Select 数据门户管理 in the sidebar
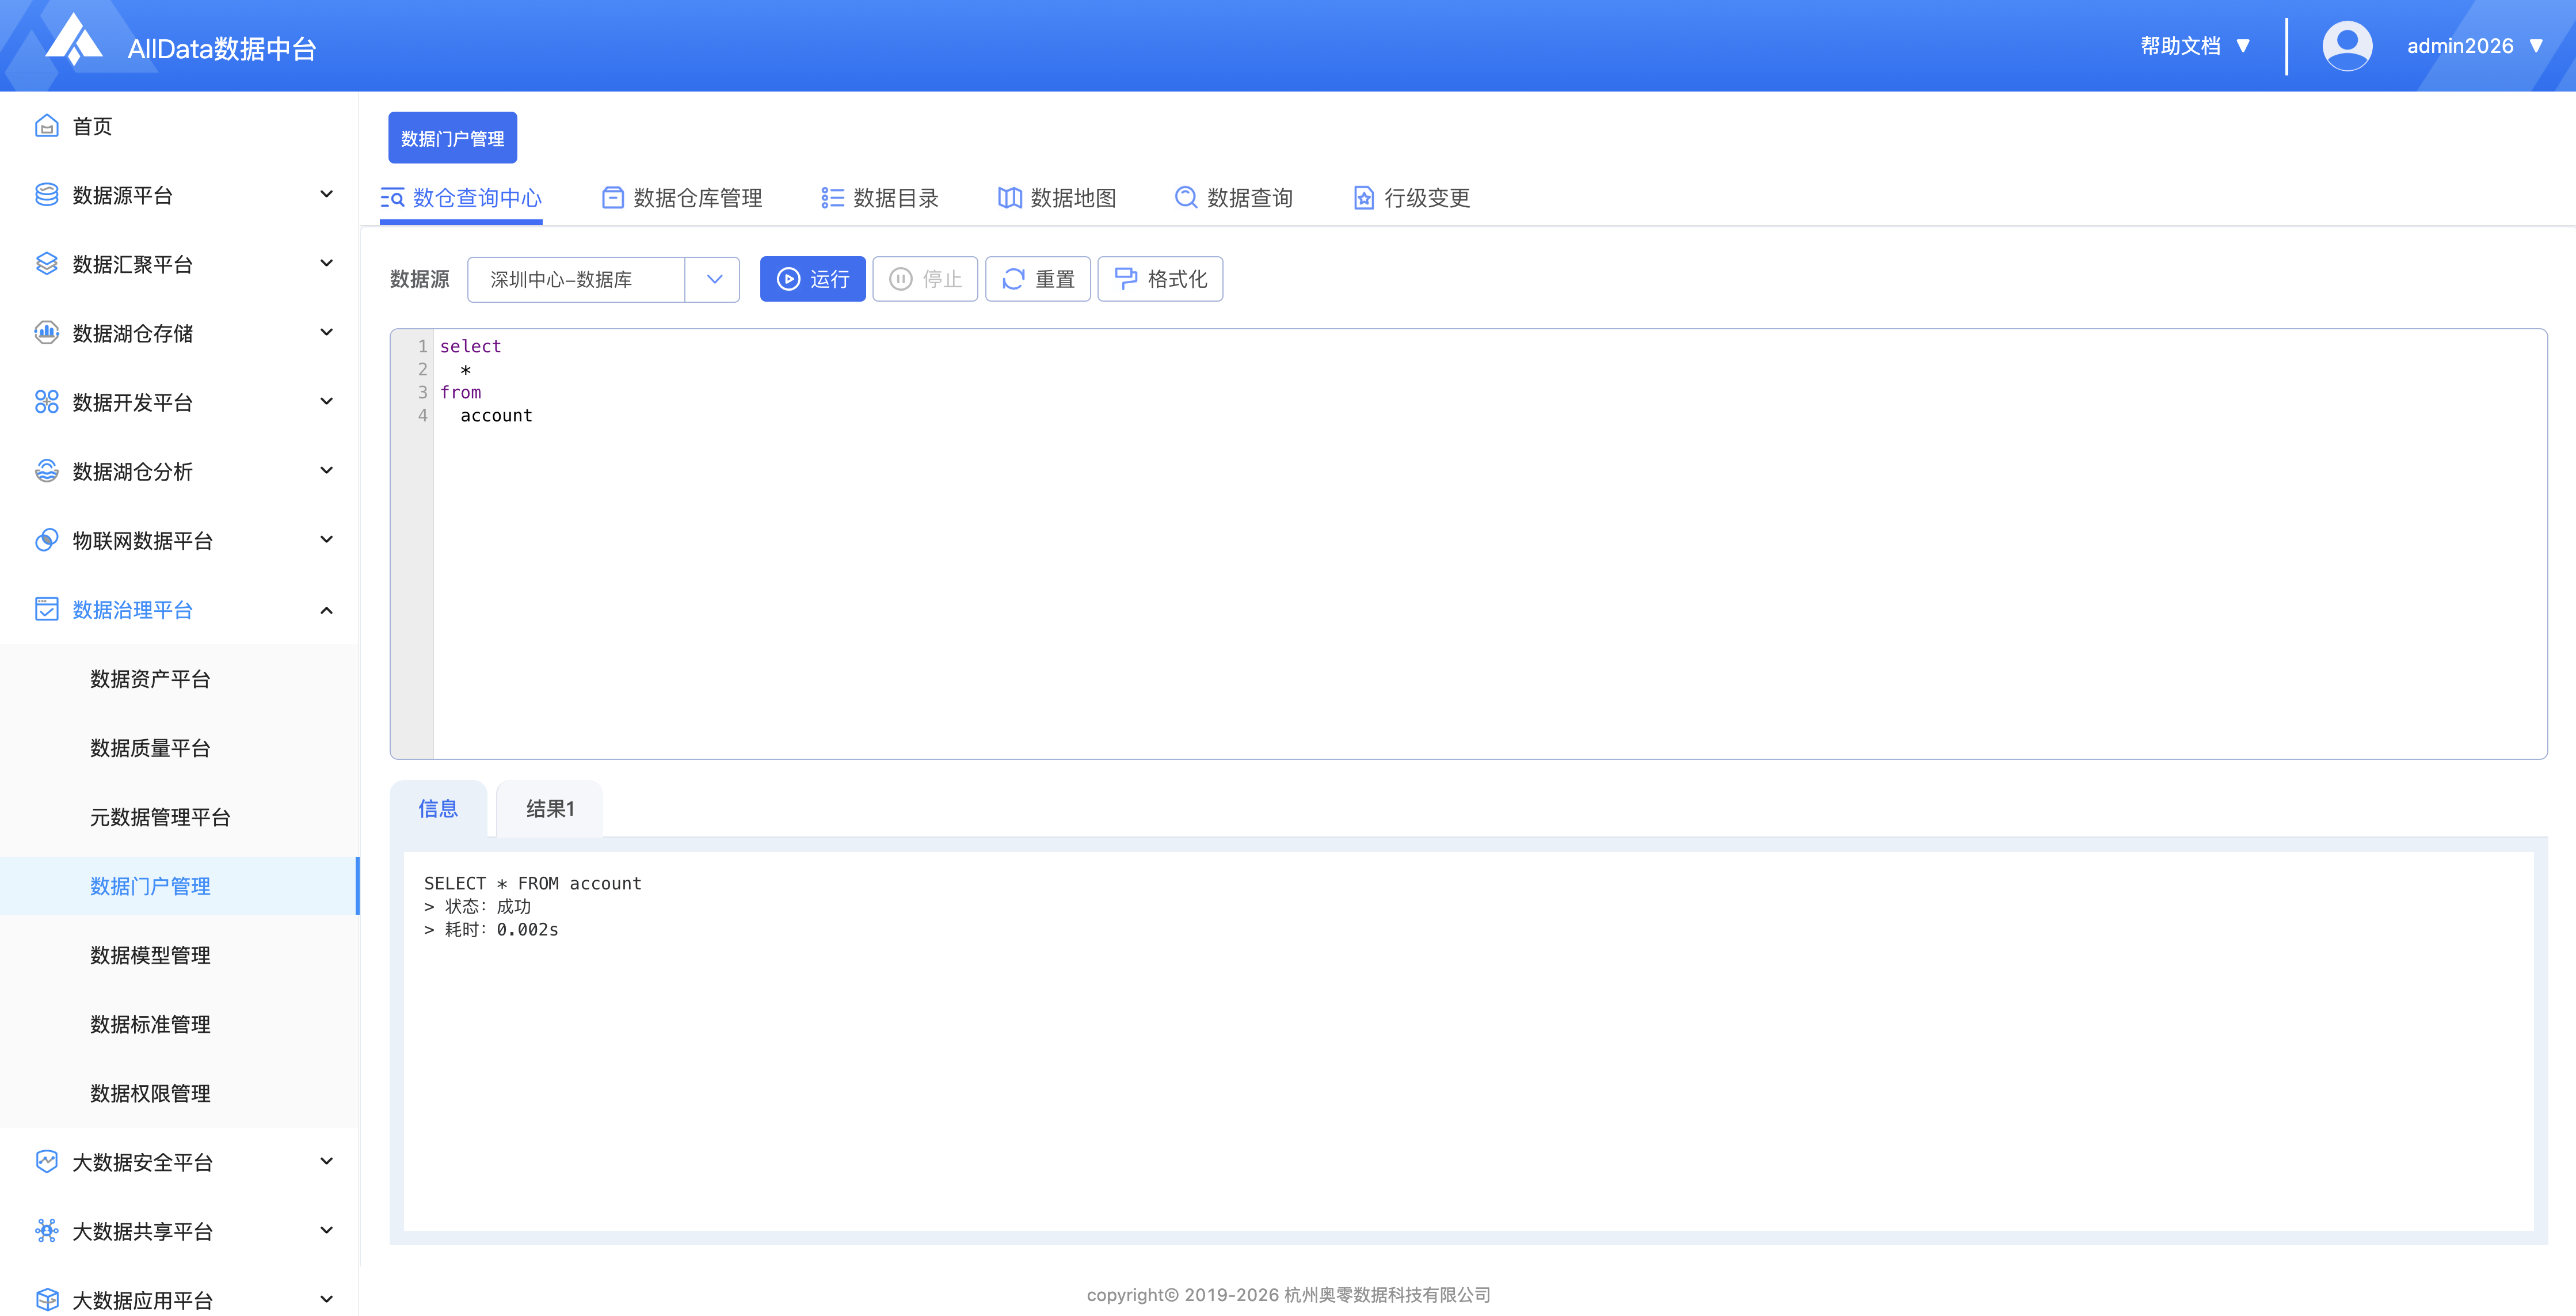 180,886
